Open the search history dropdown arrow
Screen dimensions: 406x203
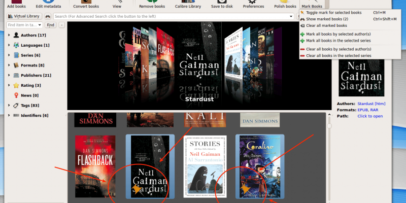click(x=291, y=16)
